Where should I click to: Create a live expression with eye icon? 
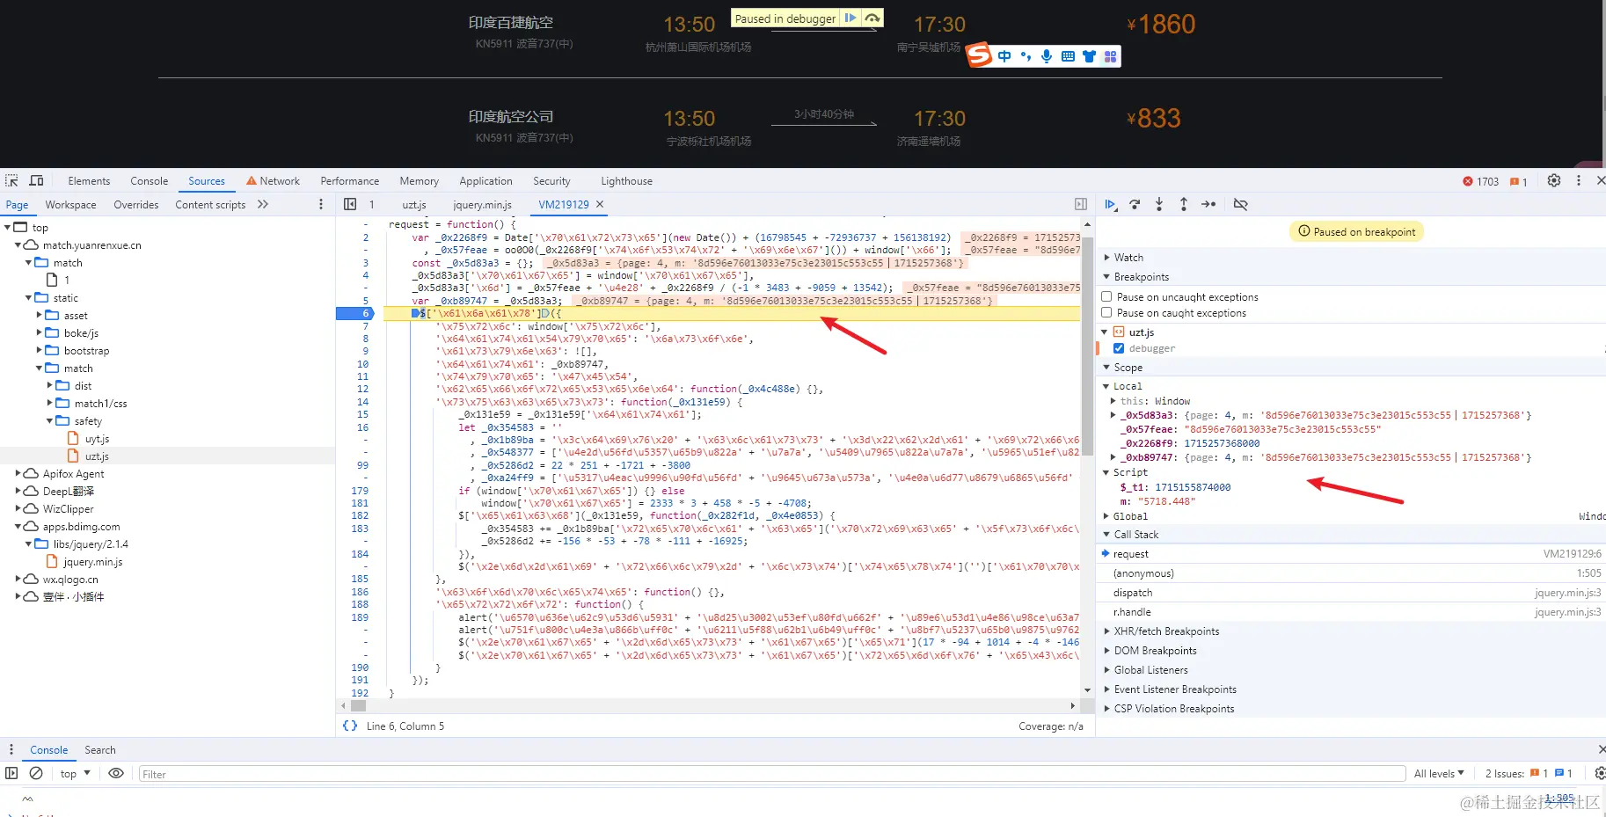[116, 773]
